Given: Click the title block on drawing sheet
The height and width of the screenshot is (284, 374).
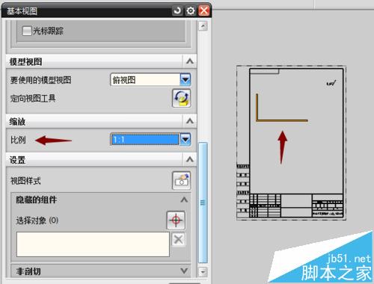Looking at the screenshot, I should tap(296, 206).
